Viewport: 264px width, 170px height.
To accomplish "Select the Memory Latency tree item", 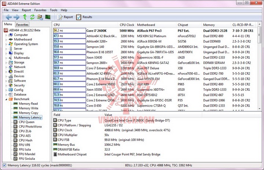I will 28,117.
